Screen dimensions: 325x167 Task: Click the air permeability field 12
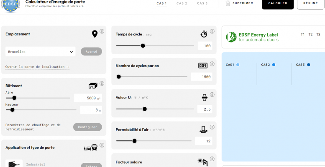point(204,141)
